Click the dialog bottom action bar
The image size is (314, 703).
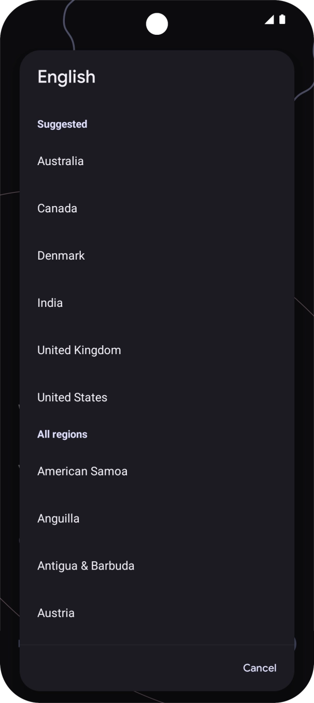point(157,668)
